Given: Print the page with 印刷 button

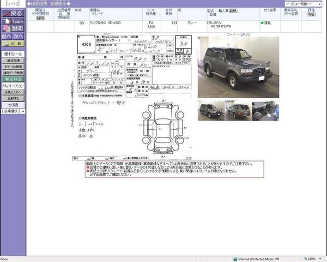Looking at the screenshot, I should 13,43.
